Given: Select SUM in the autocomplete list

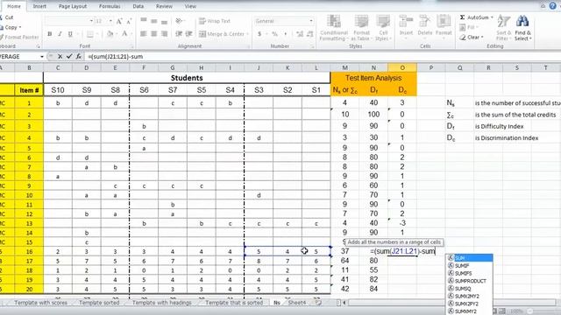Looking at the screenshot, I should [470, 258].
